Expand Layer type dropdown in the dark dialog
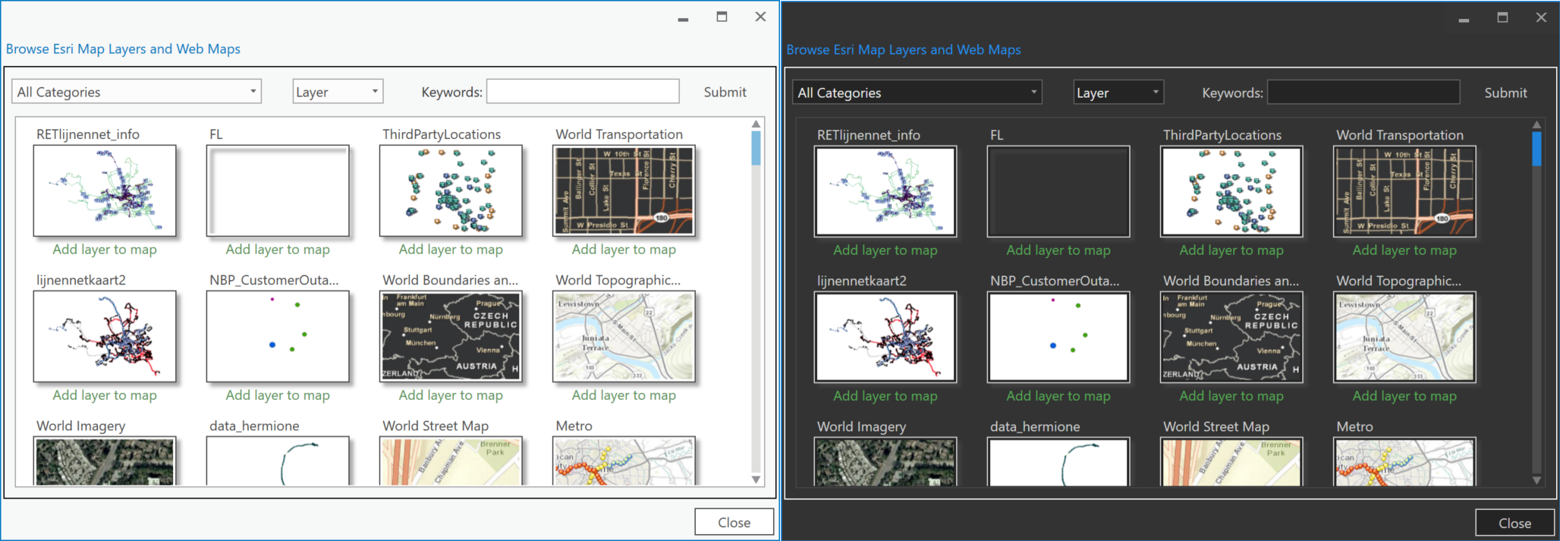 [x=1118, y=93]
